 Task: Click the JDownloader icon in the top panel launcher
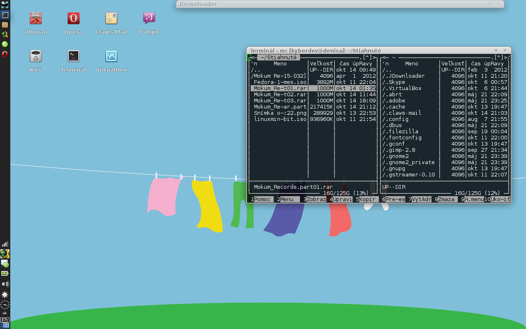5,34
